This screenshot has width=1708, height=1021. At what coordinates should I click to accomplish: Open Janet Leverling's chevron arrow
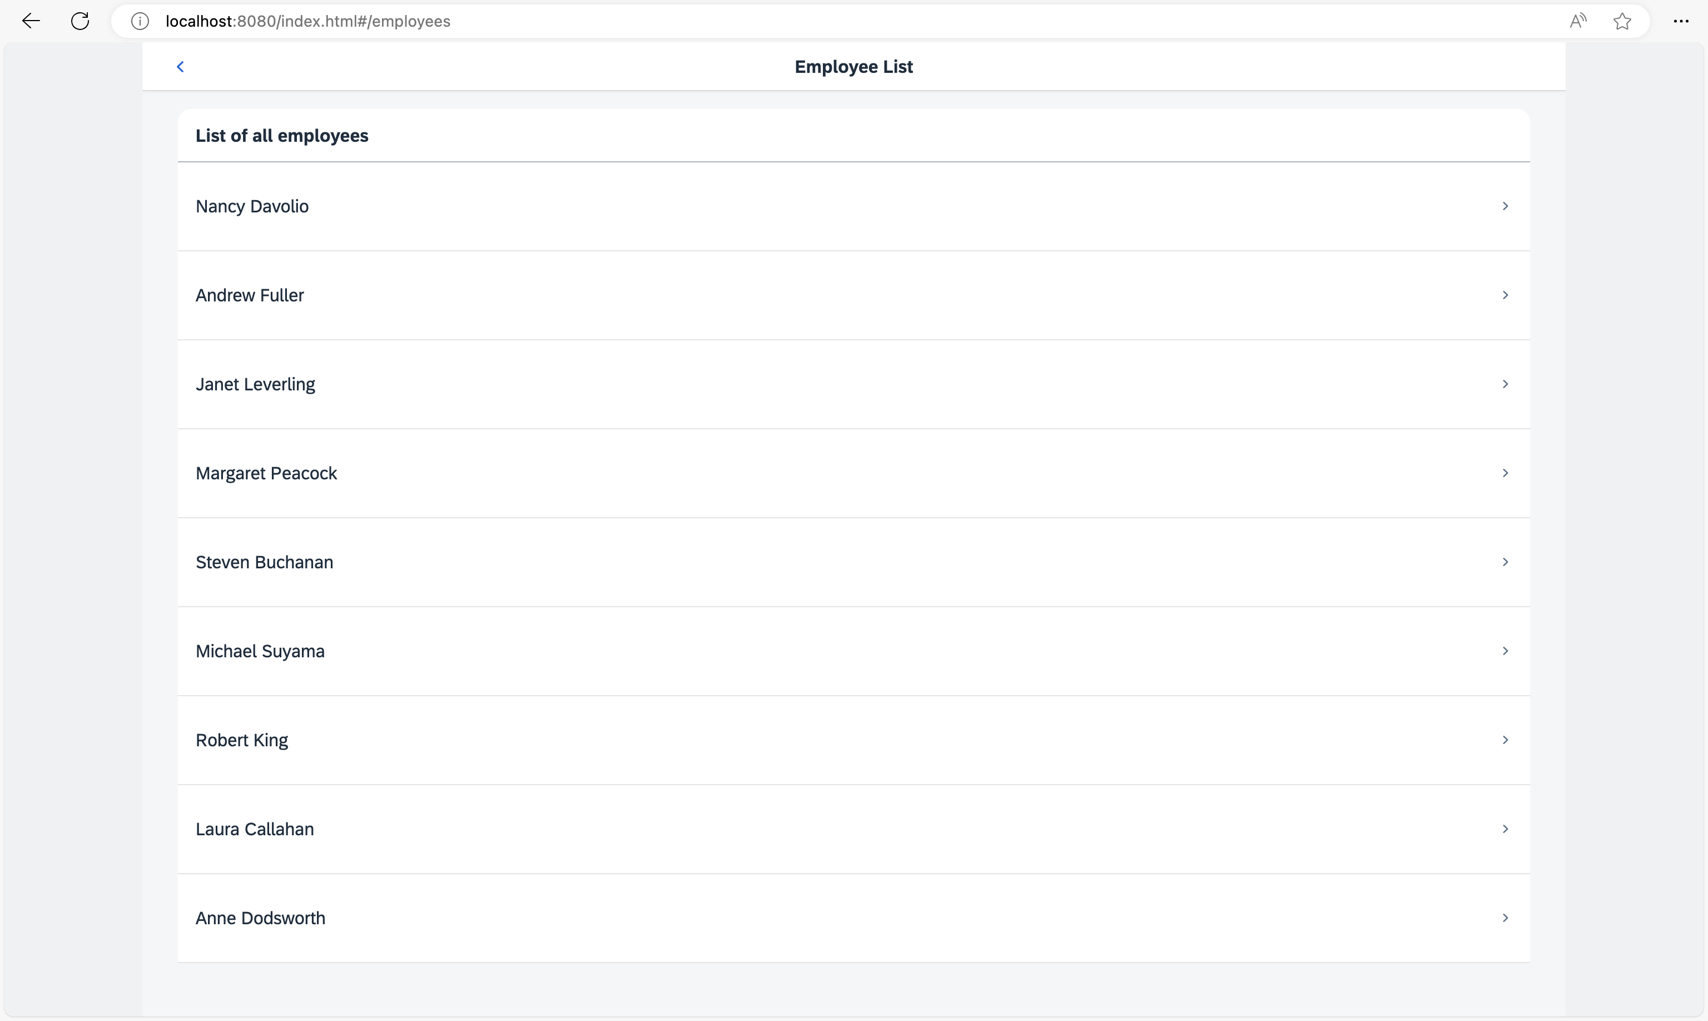(1505, 384)
